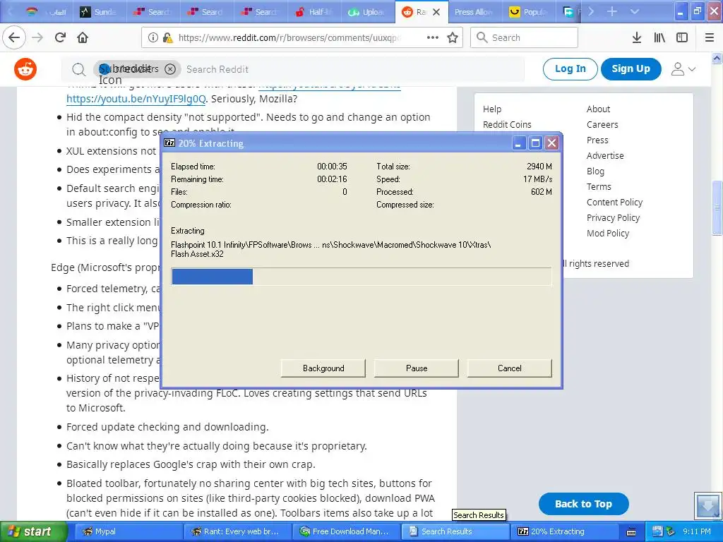
Task: Click the 7z icon in dialog title
Action: [169, 143]
